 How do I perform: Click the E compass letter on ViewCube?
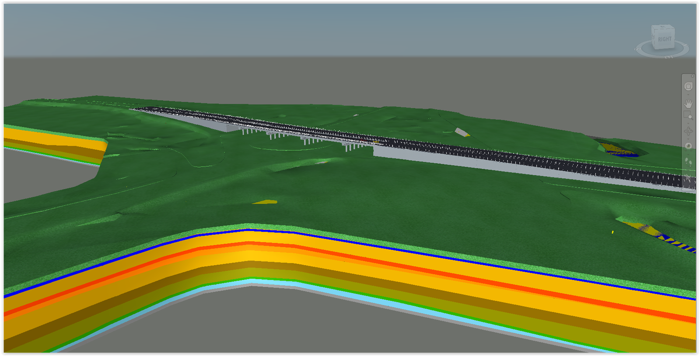pos(669,57)
